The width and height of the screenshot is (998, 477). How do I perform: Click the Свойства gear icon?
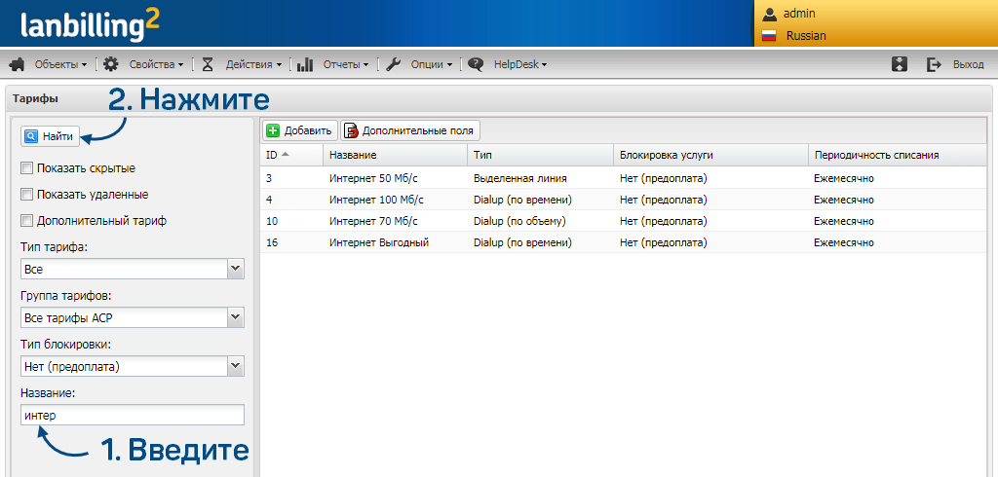[111, 64]
